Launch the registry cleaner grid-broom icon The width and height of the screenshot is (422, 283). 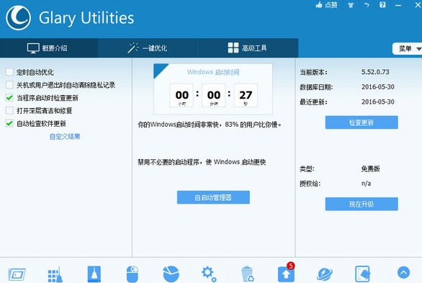(x=55, y=274)
